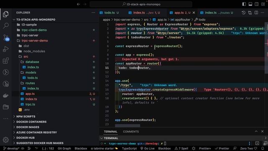Image resolution: width=268 pixels, height=151 pixels.
Task: Open the Extensions view
Action: [x=5, y=60]
